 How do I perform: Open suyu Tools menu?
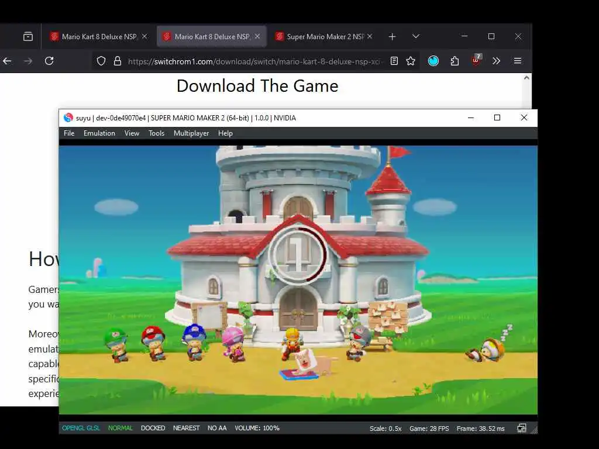tap(156, 133)
